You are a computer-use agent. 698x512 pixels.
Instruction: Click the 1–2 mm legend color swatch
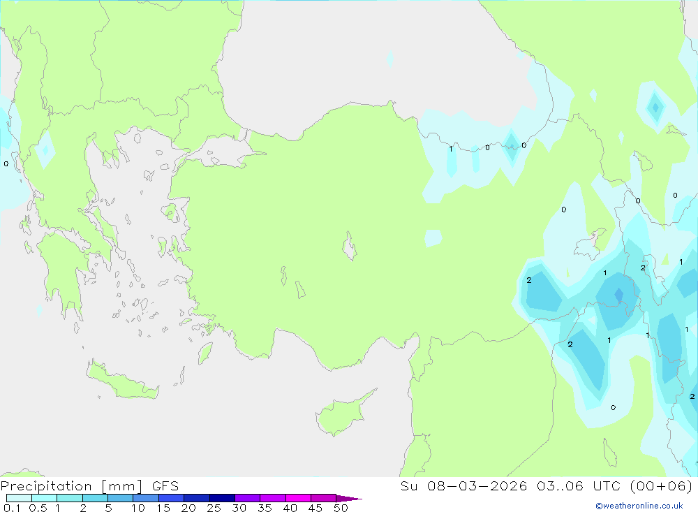pos(70,498)
